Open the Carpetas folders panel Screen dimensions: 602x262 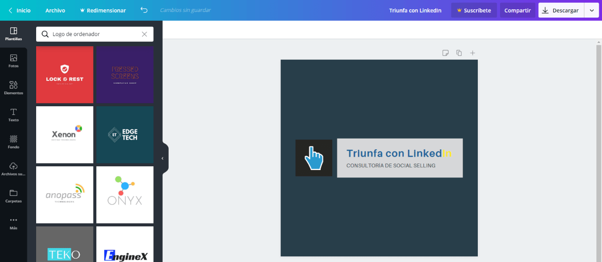(x=13, y=196)
